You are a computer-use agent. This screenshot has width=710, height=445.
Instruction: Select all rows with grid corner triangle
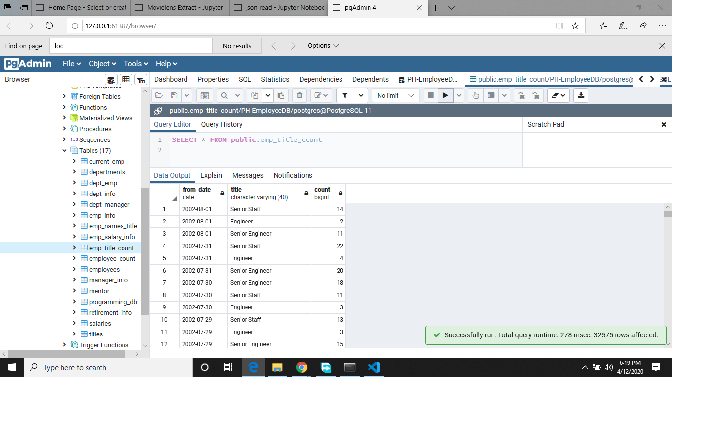point(174,198)
